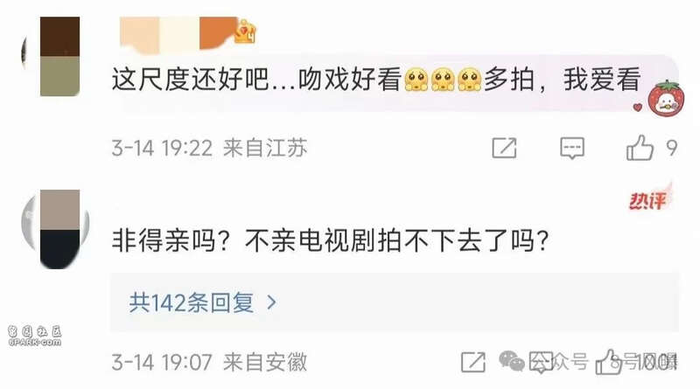Click the 来自安徽 location label
The height and width of the screenshot is (389, 700).
click(265, 362)
